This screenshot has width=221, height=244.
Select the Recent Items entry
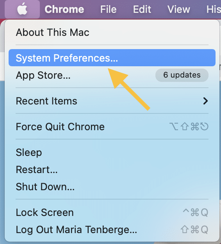pos(112,101)
